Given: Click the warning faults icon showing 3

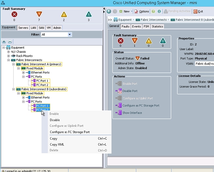Looking at the screenshot, I should (x=89, y=14).
